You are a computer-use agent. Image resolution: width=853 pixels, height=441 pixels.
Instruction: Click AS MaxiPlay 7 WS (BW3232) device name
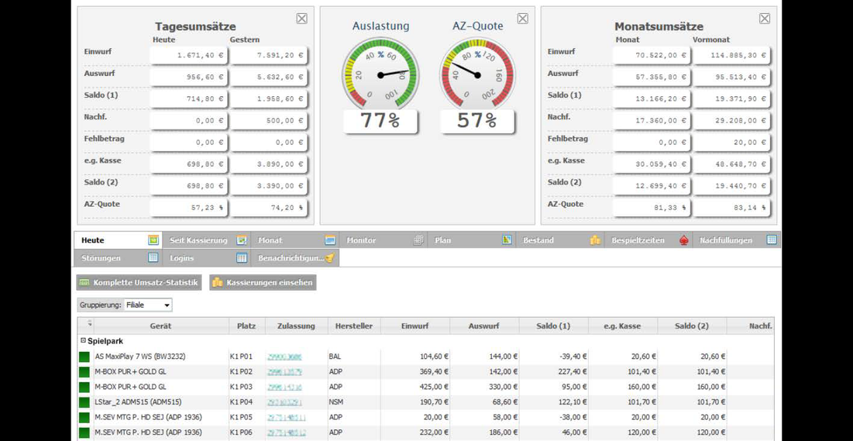pyautogui.click(x=139, y=357)
